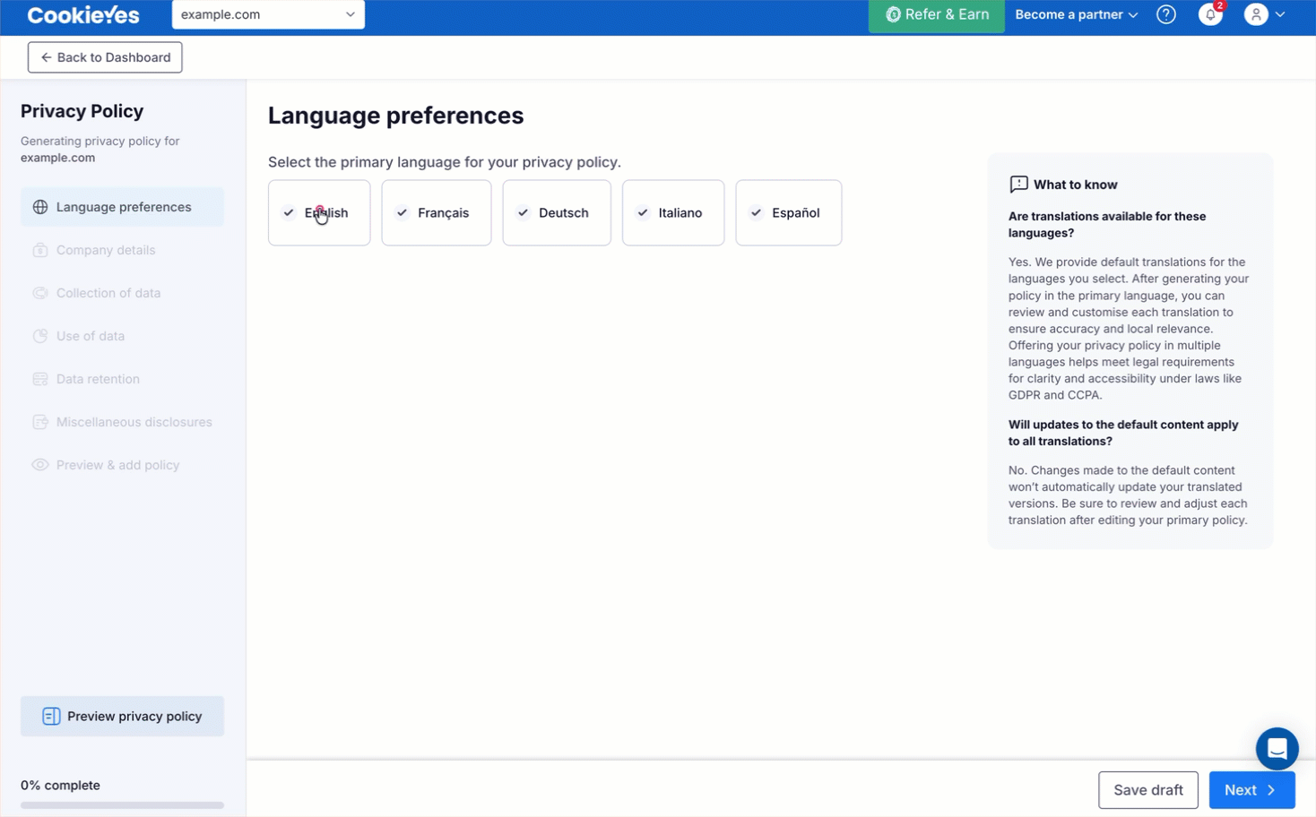Click the Refer & Earn coin icon

click(x=893, y=14)
